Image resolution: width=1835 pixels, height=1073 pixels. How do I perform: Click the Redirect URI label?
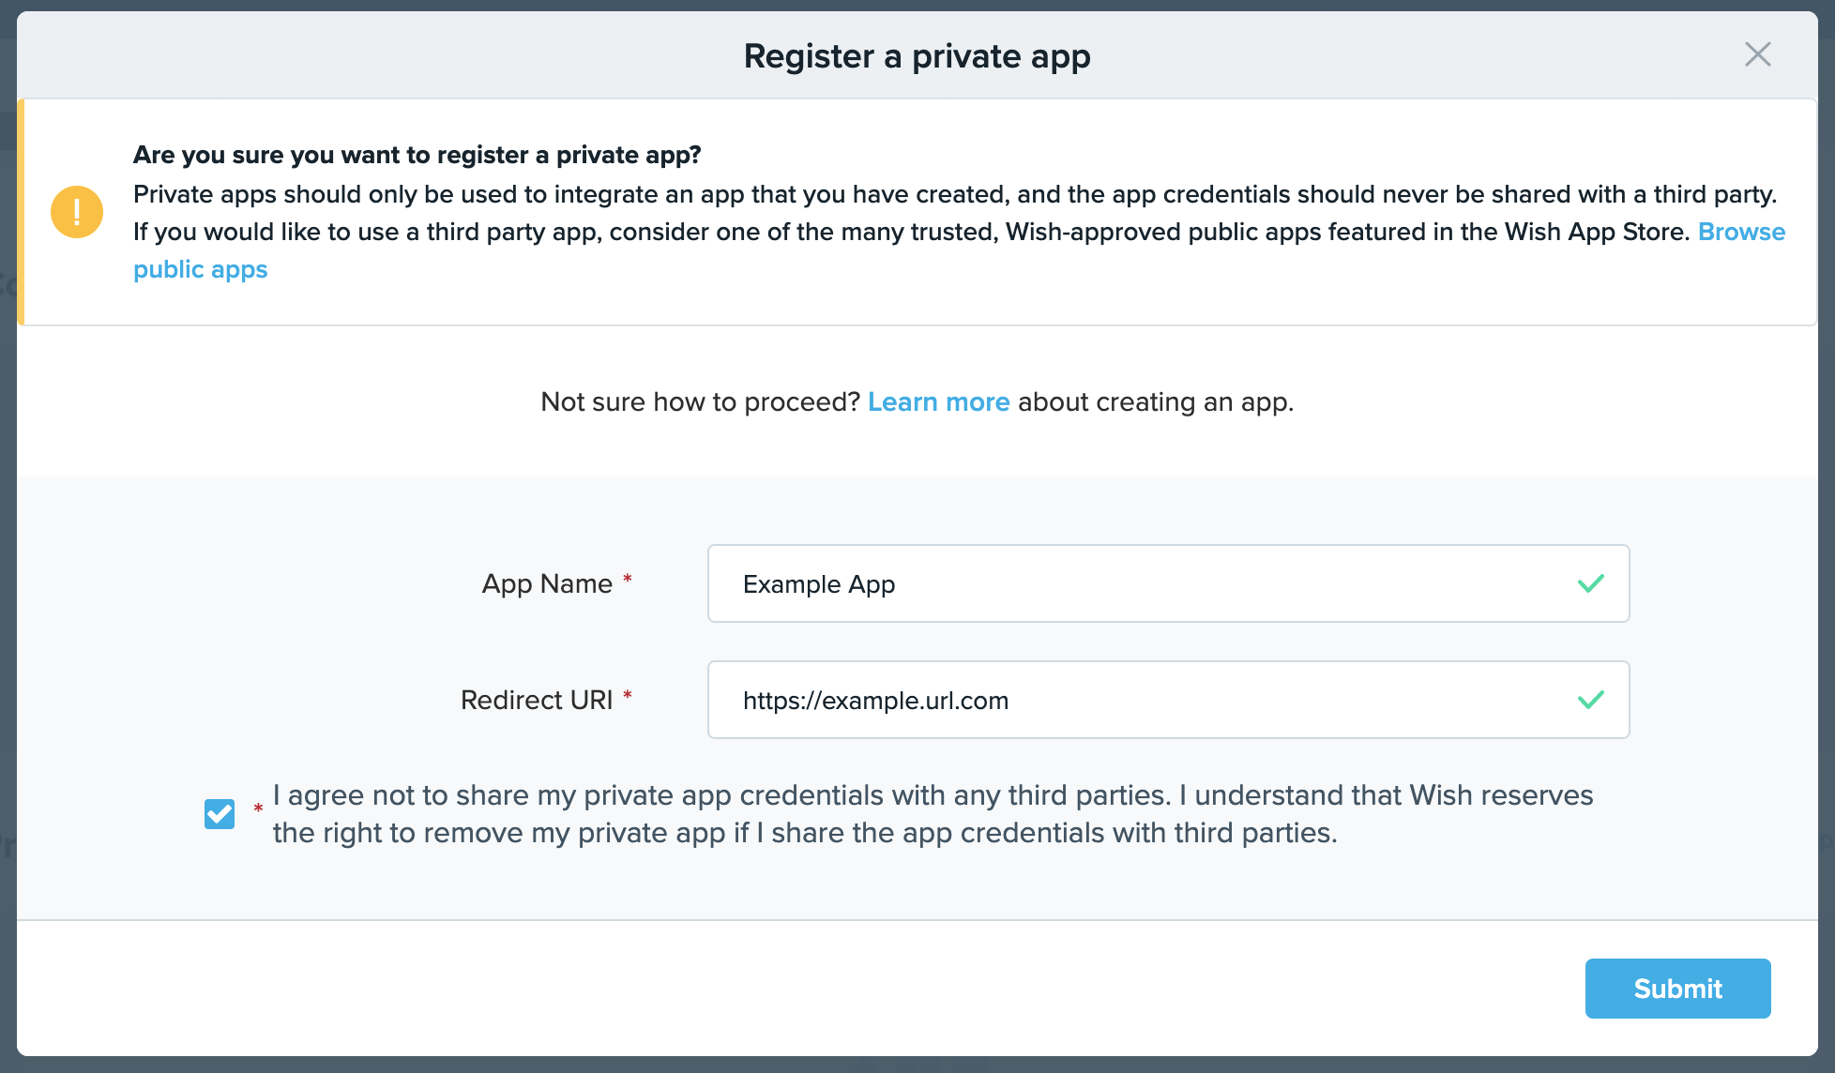click(x=536, y=700)
